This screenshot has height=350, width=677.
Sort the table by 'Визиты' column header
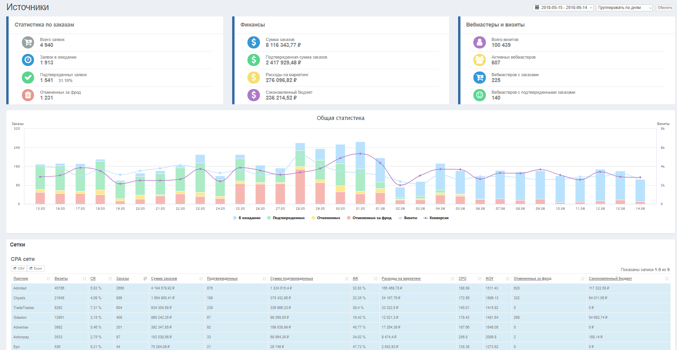[61, 279]
